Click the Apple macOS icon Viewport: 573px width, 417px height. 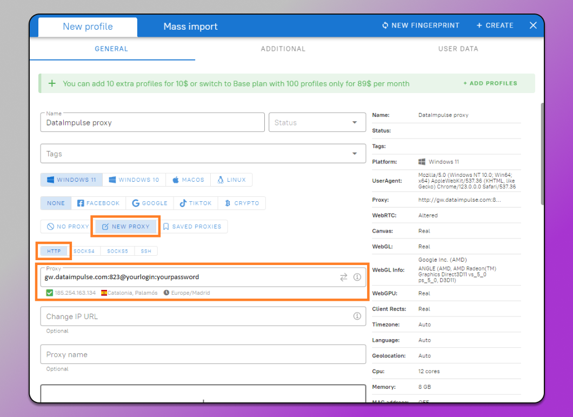176,180
